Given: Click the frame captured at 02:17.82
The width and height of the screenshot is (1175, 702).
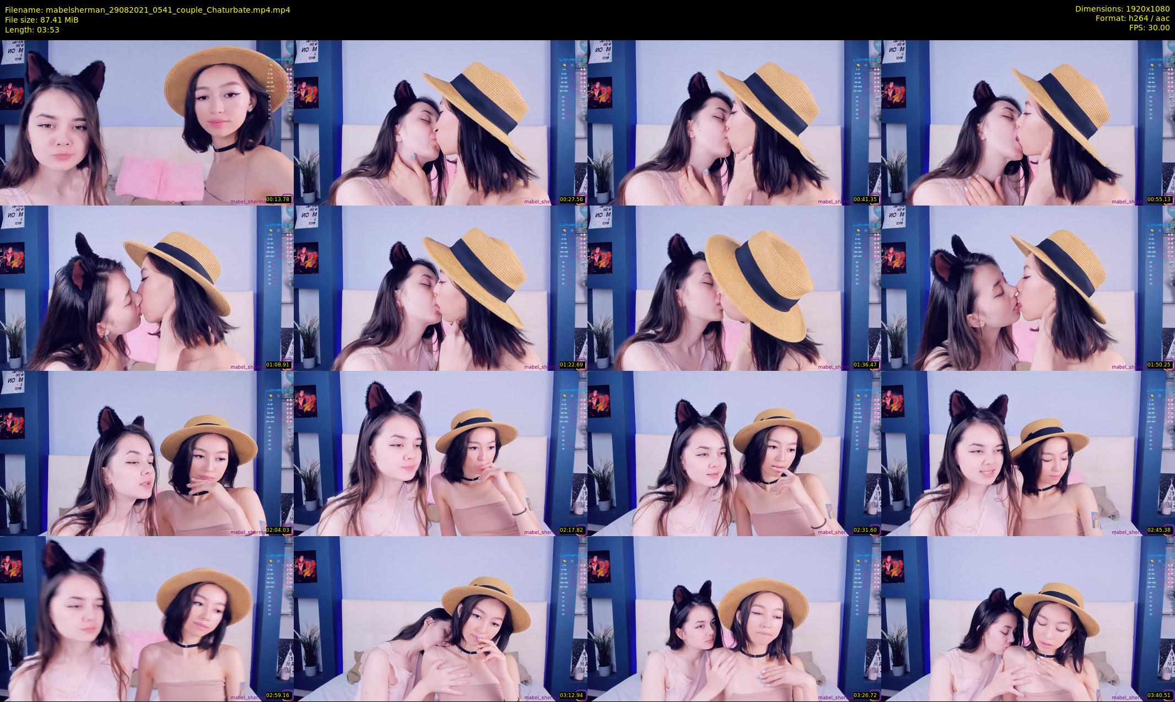Looking at the screenshot, I should tap(440, 453).
